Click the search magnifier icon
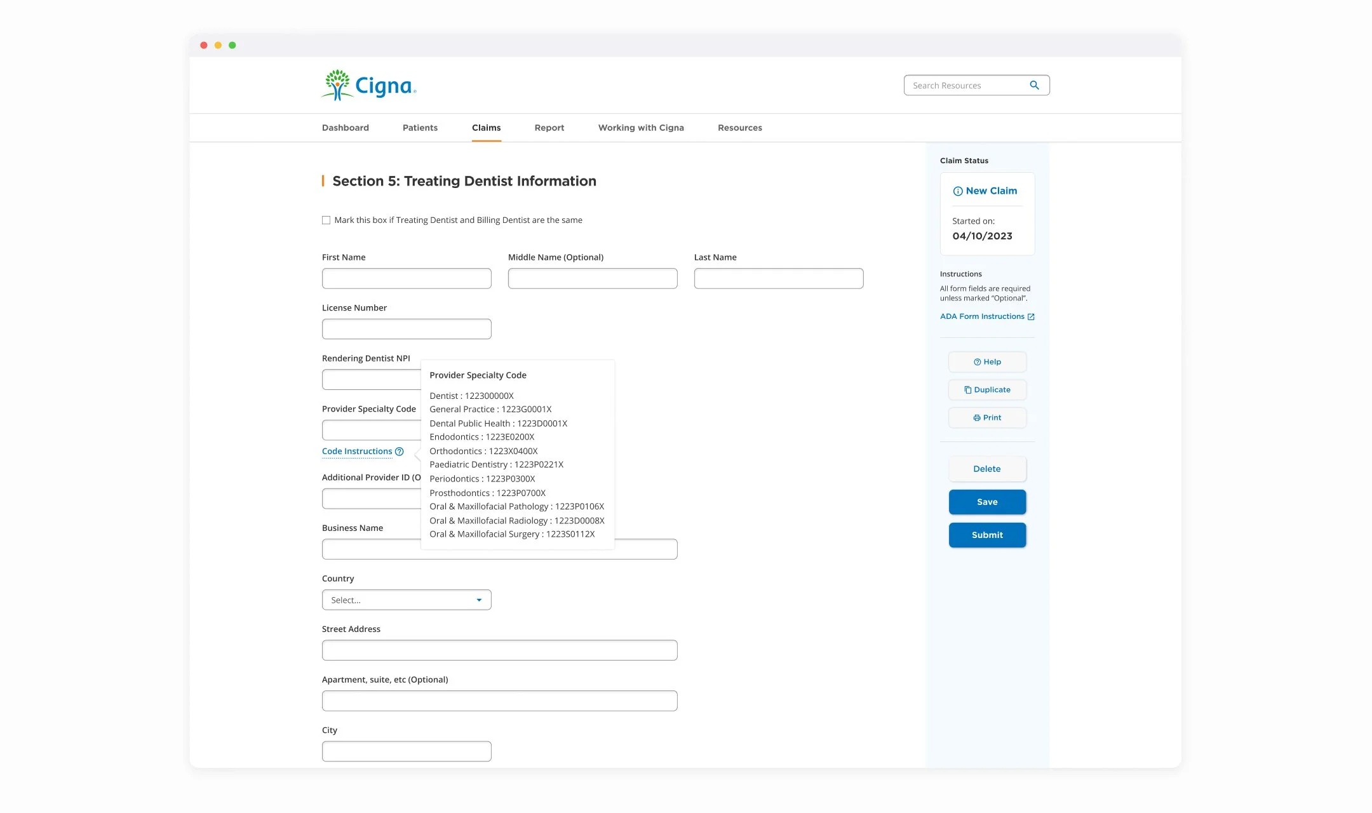 (x=1034, y=85)
